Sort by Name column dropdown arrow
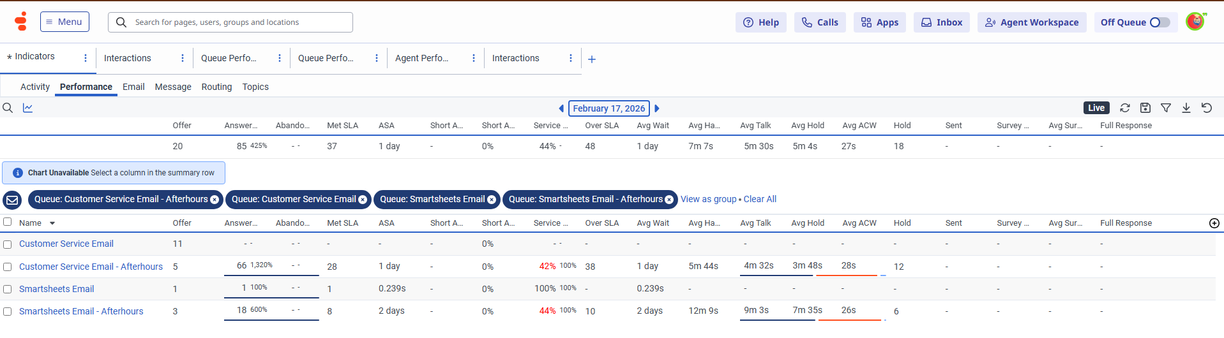The image size is (1224, 338). [x=52, y=223]
